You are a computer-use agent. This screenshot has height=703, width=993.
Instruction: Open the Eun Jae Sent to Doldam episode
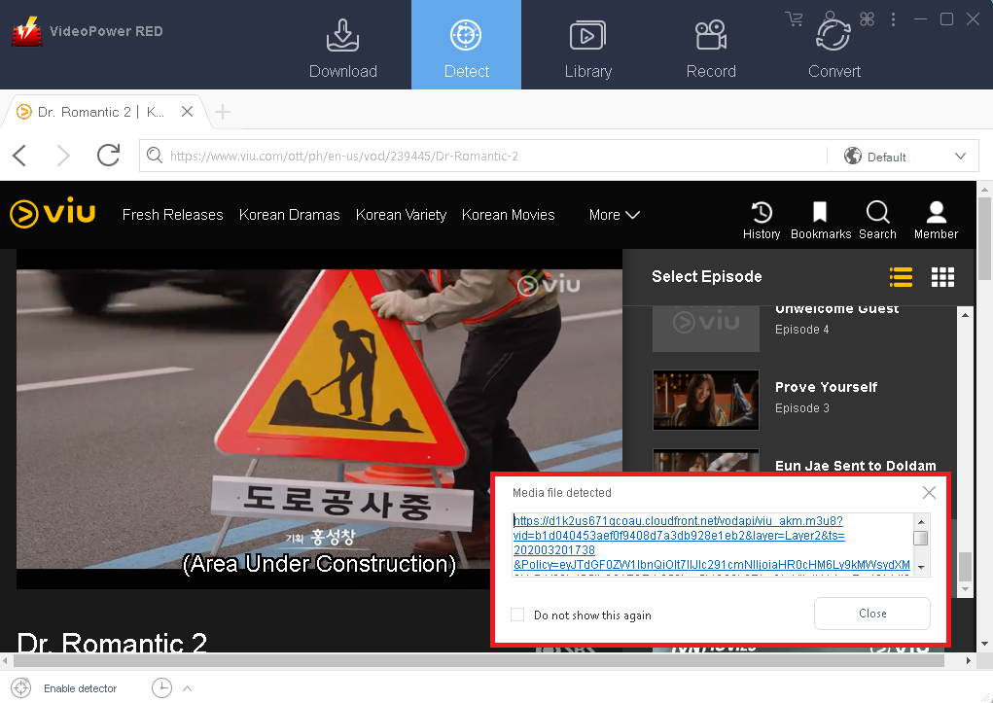click(x=855, y=466)
